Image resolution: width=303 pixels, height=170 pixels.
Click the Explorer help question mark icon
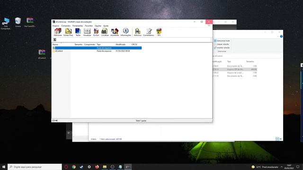tap(281, 36)
